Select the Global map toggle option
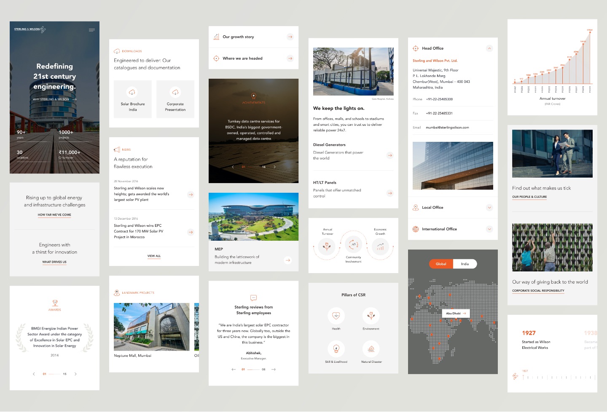This screenshot has width=607, height=412. pyautogui.click(x=441, y=264)
